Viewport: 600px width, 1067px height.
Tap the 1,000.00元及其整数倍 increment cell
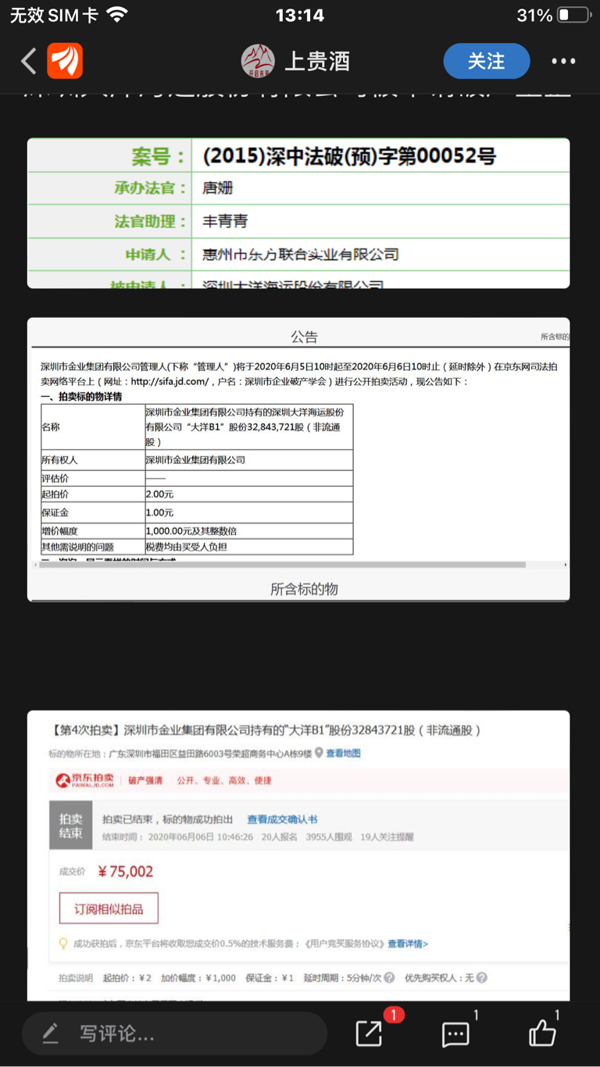(x=248, y=530)
